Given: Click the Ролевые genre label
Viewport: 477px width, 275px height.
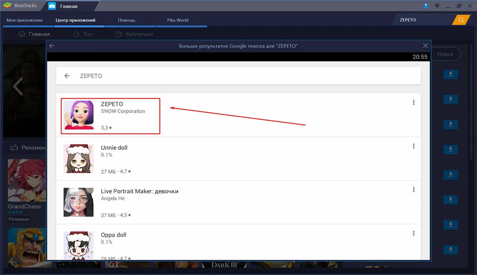Looking at the screenshot, I should click(x=19, y=219).
